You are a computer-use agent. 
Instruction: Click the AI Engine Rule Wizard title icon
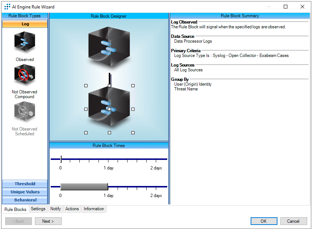point(7,7)
